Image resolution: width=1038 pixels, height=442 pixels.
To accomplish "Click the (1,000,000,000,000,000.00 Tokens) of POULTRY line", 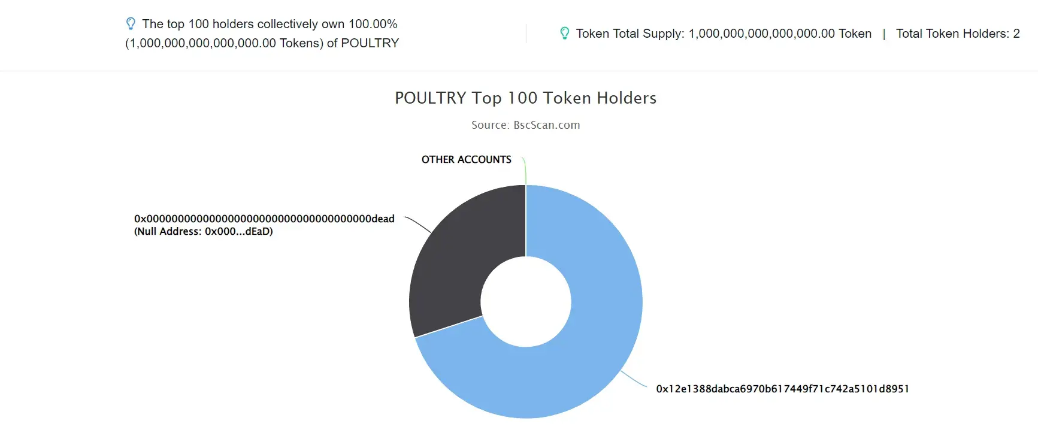I will coord(262,43).
